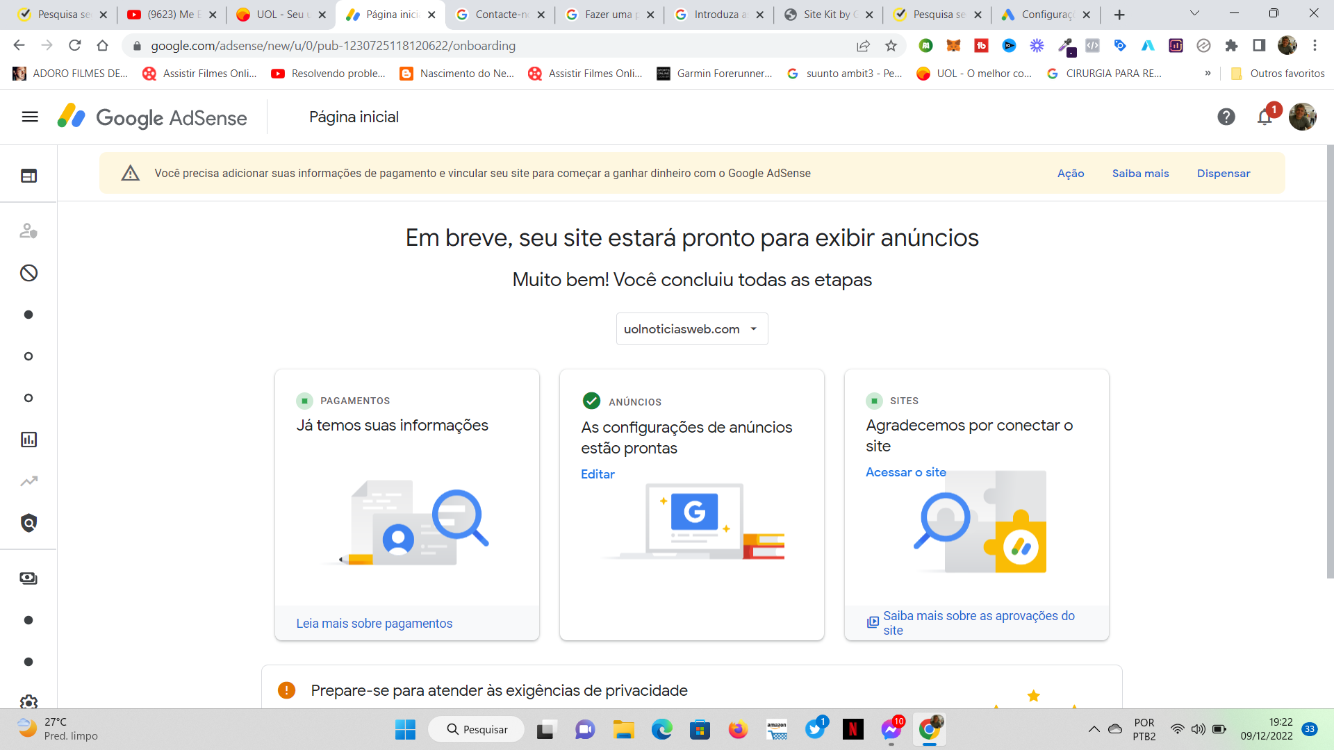Image resolution: width=1334 pixels, height=750 pixels.
Task: Open Garmin Forerunner bookmark
Action: (x=714, y=74)
